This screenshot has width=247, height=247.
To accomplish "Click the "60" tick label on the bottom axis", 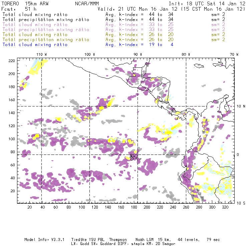I will pos(56,207).
